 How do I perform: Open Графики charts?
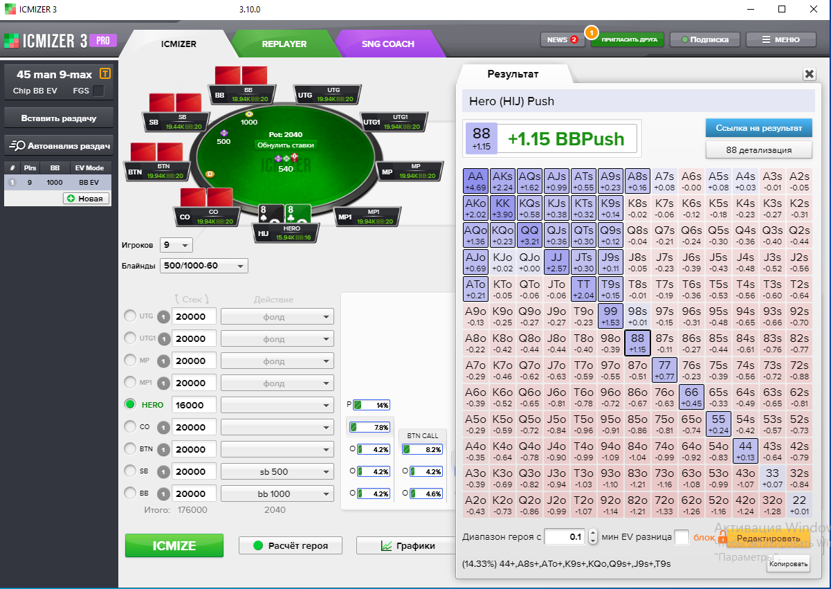(407, 545)
